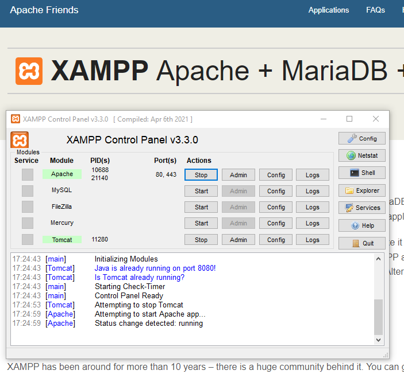
Task: Toggle the MySQL service checkbox
Action: (x=28, y=190)
